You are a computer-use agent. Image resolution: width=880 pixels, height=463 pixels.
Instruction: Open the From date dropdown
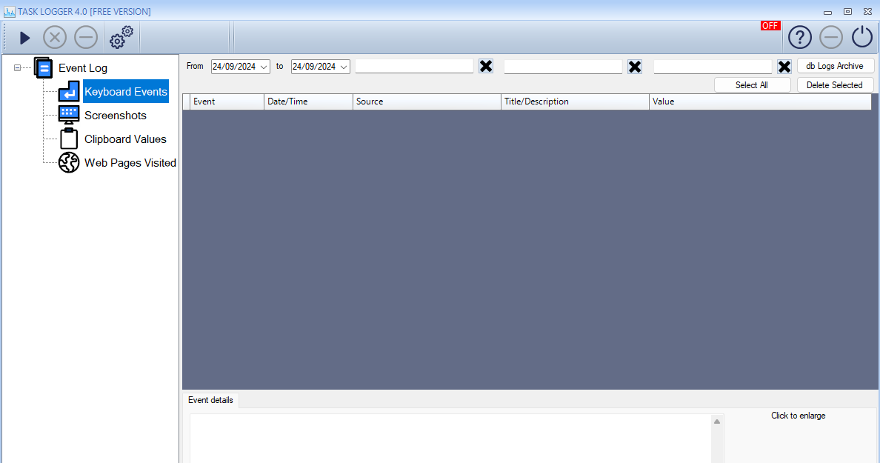(x=264, y=67)
